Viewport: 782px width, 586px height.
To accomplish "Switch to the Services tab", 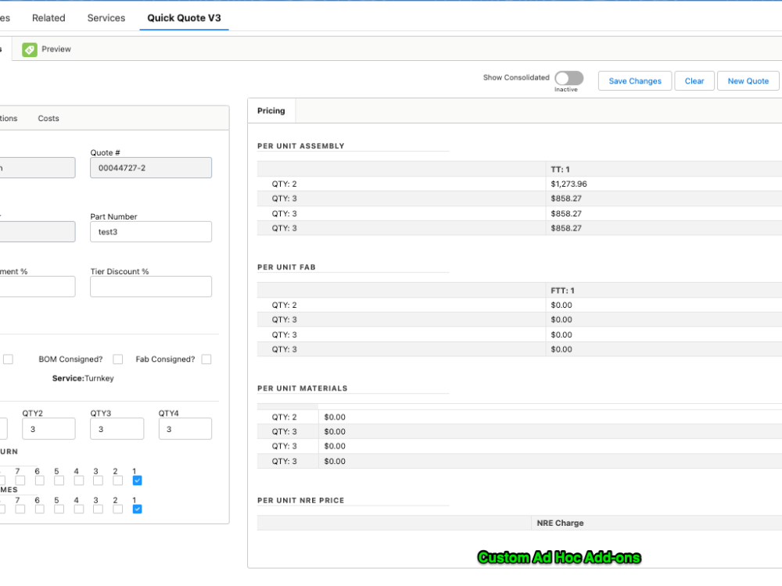I will click(106, 17).
